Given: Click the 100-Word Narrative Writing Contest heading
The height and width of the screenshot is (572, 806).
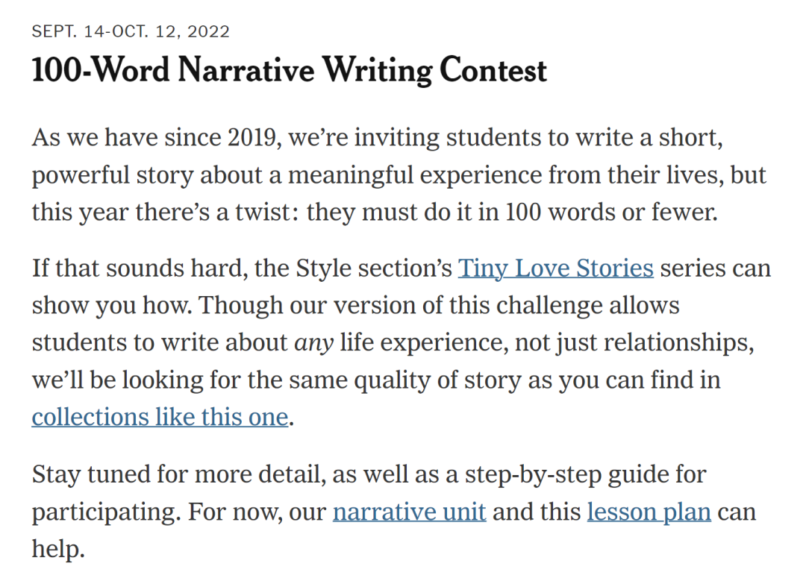Looking at the screenshot, I should 289,70.
